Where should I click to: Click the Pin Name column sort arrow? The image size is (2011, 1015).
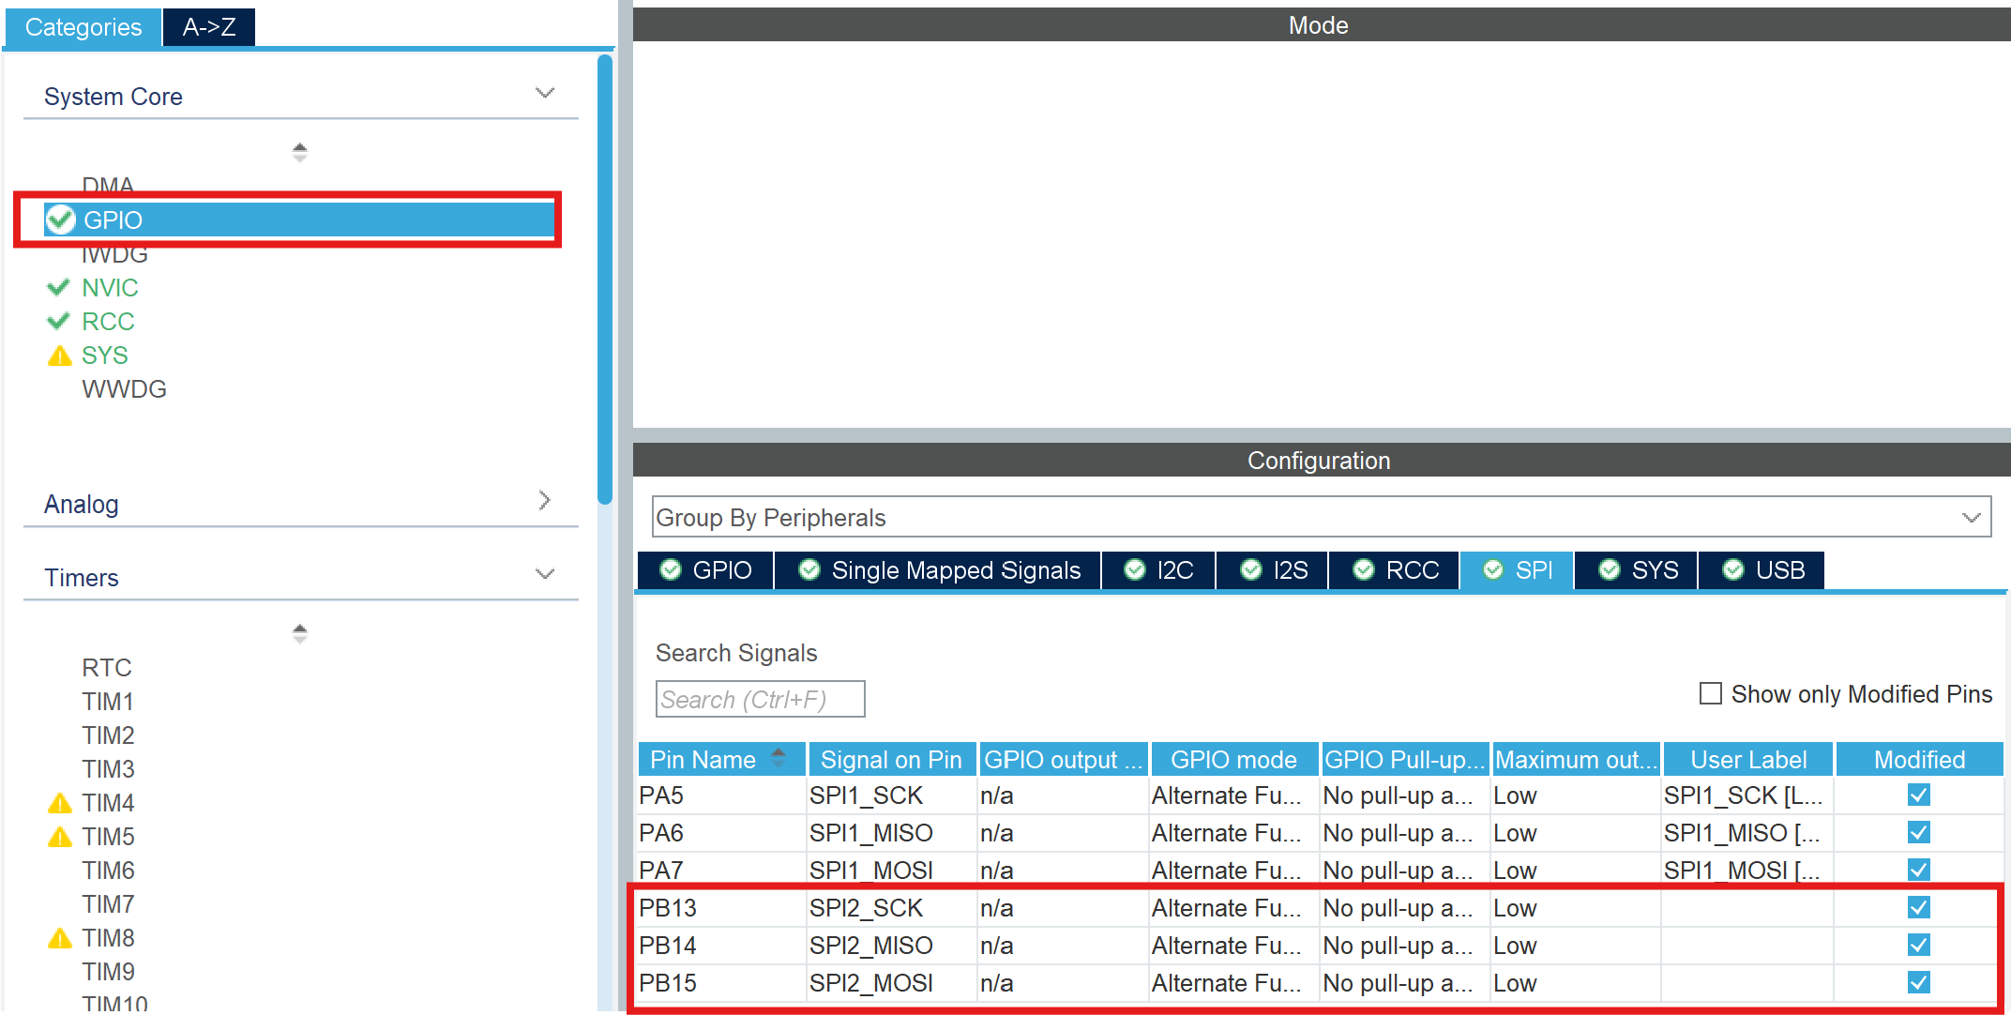point(779,757)
